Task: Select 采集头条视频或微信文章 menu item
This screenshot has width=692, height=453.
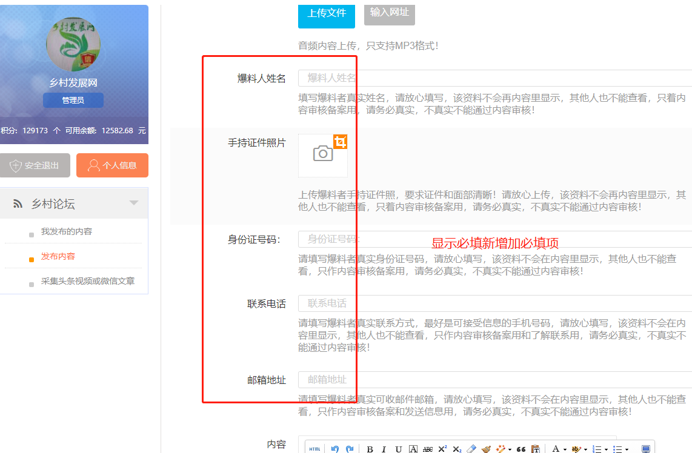Action: (87, 281)
